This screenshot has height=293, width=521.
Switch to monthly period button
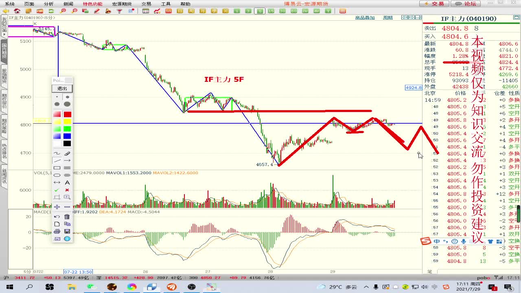coord(202,11)
